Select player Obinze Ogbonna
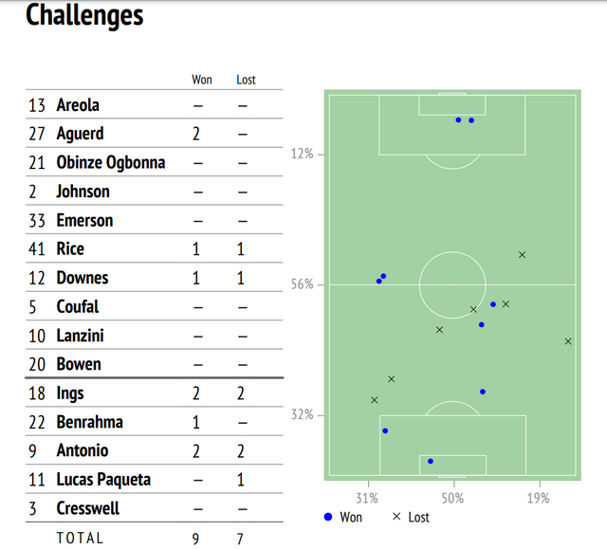Image resolution: width=607 pixels, height=549 pixels. tap(110, 162)
